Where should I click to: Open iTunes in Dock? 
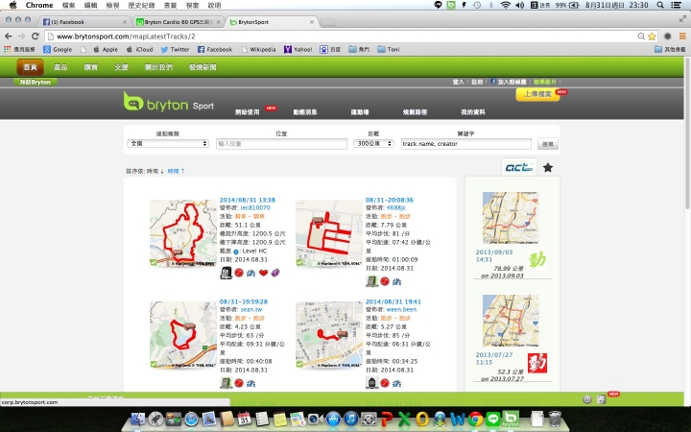coord(351,419)
